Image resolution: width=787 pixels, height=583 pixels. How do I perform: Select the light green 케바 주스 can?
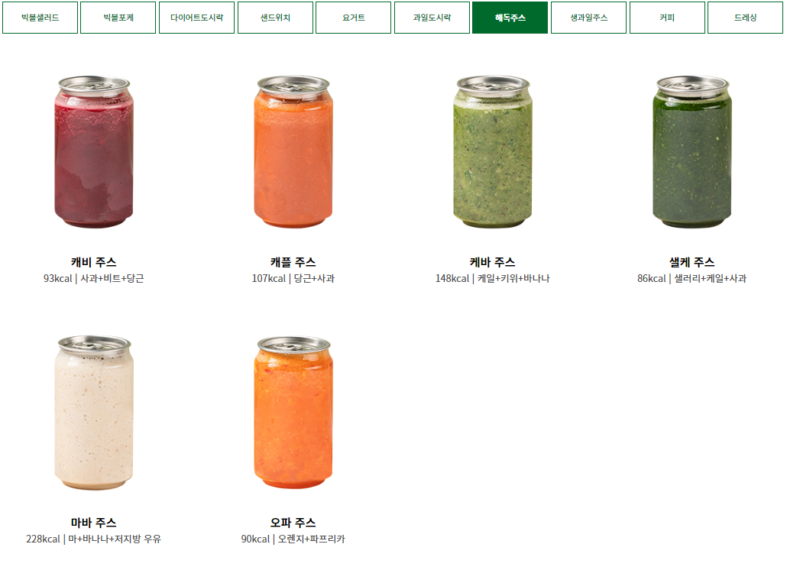point(492,151)
